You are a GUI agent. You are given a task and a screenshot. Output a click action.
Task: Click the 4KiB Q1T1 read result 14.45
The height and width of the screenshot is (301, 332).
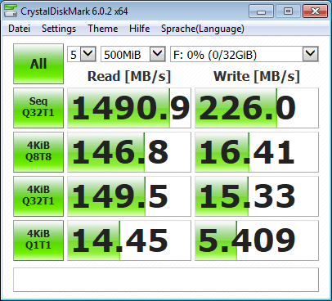click(x=129, y=240)
